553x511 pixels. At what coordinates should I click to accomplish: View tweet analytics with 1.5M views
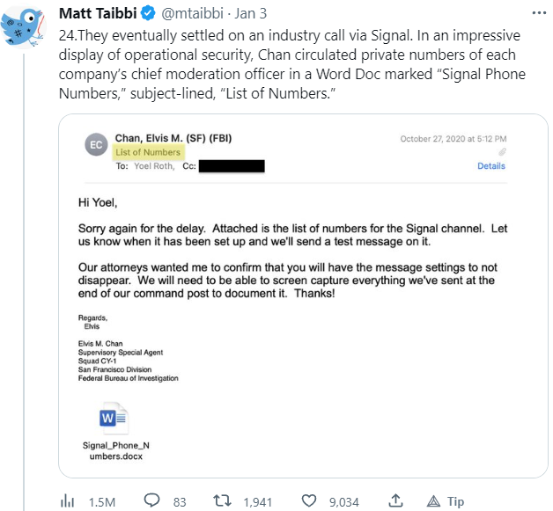point(68,501)
